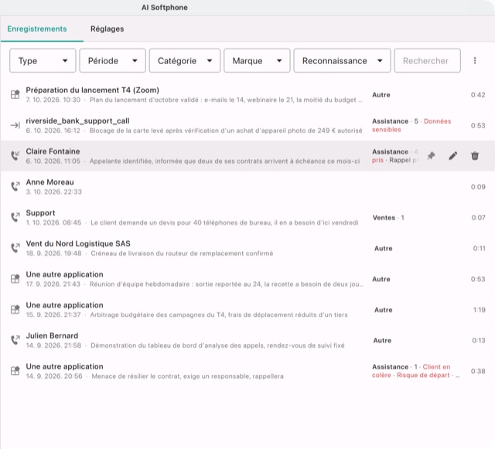Click the app icon for the 15. 9. 2026 recording

[15, 310]
